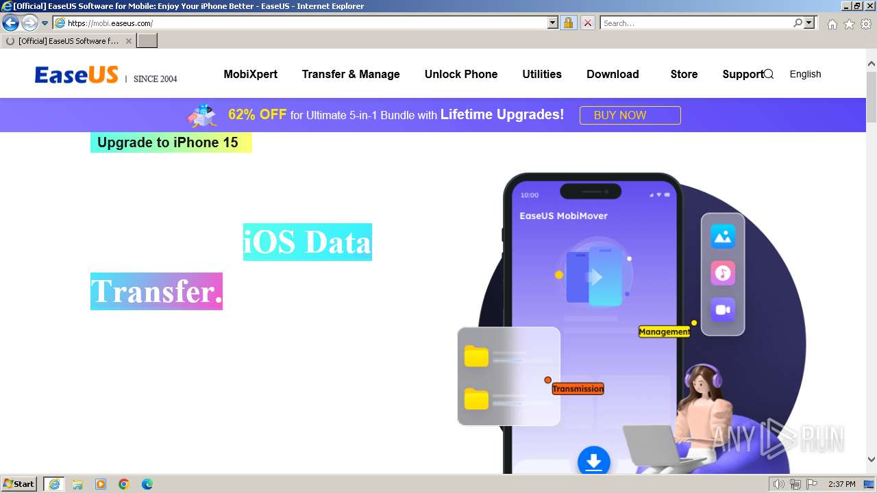Click the Transmission label on phone graphic
The height and width of the screenshot is (493, 877).
pos(578,389)
